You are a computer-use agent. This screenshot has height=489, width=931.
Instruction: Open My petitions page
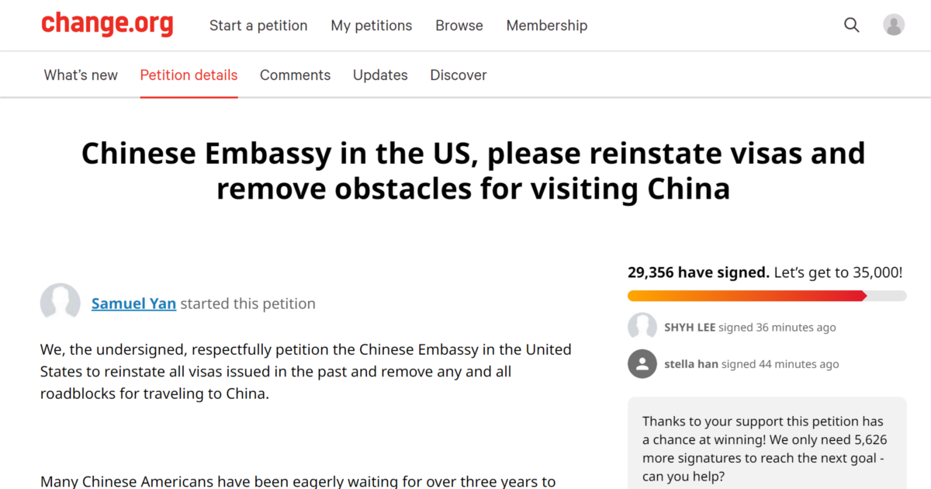pos(372,26)
